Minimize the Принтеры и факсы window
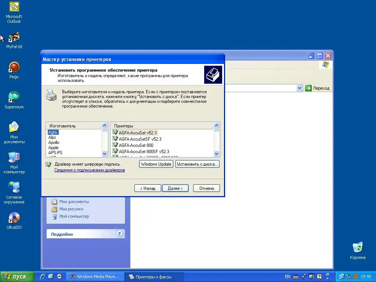 [x=311, y=56]
